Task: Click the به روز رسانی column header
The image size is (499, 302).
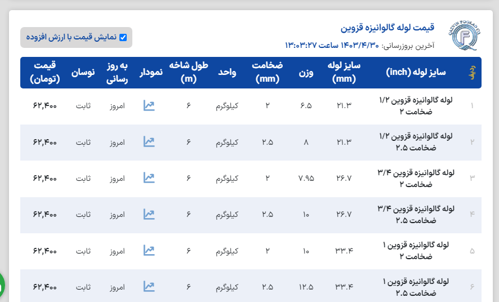Action: 117,72
